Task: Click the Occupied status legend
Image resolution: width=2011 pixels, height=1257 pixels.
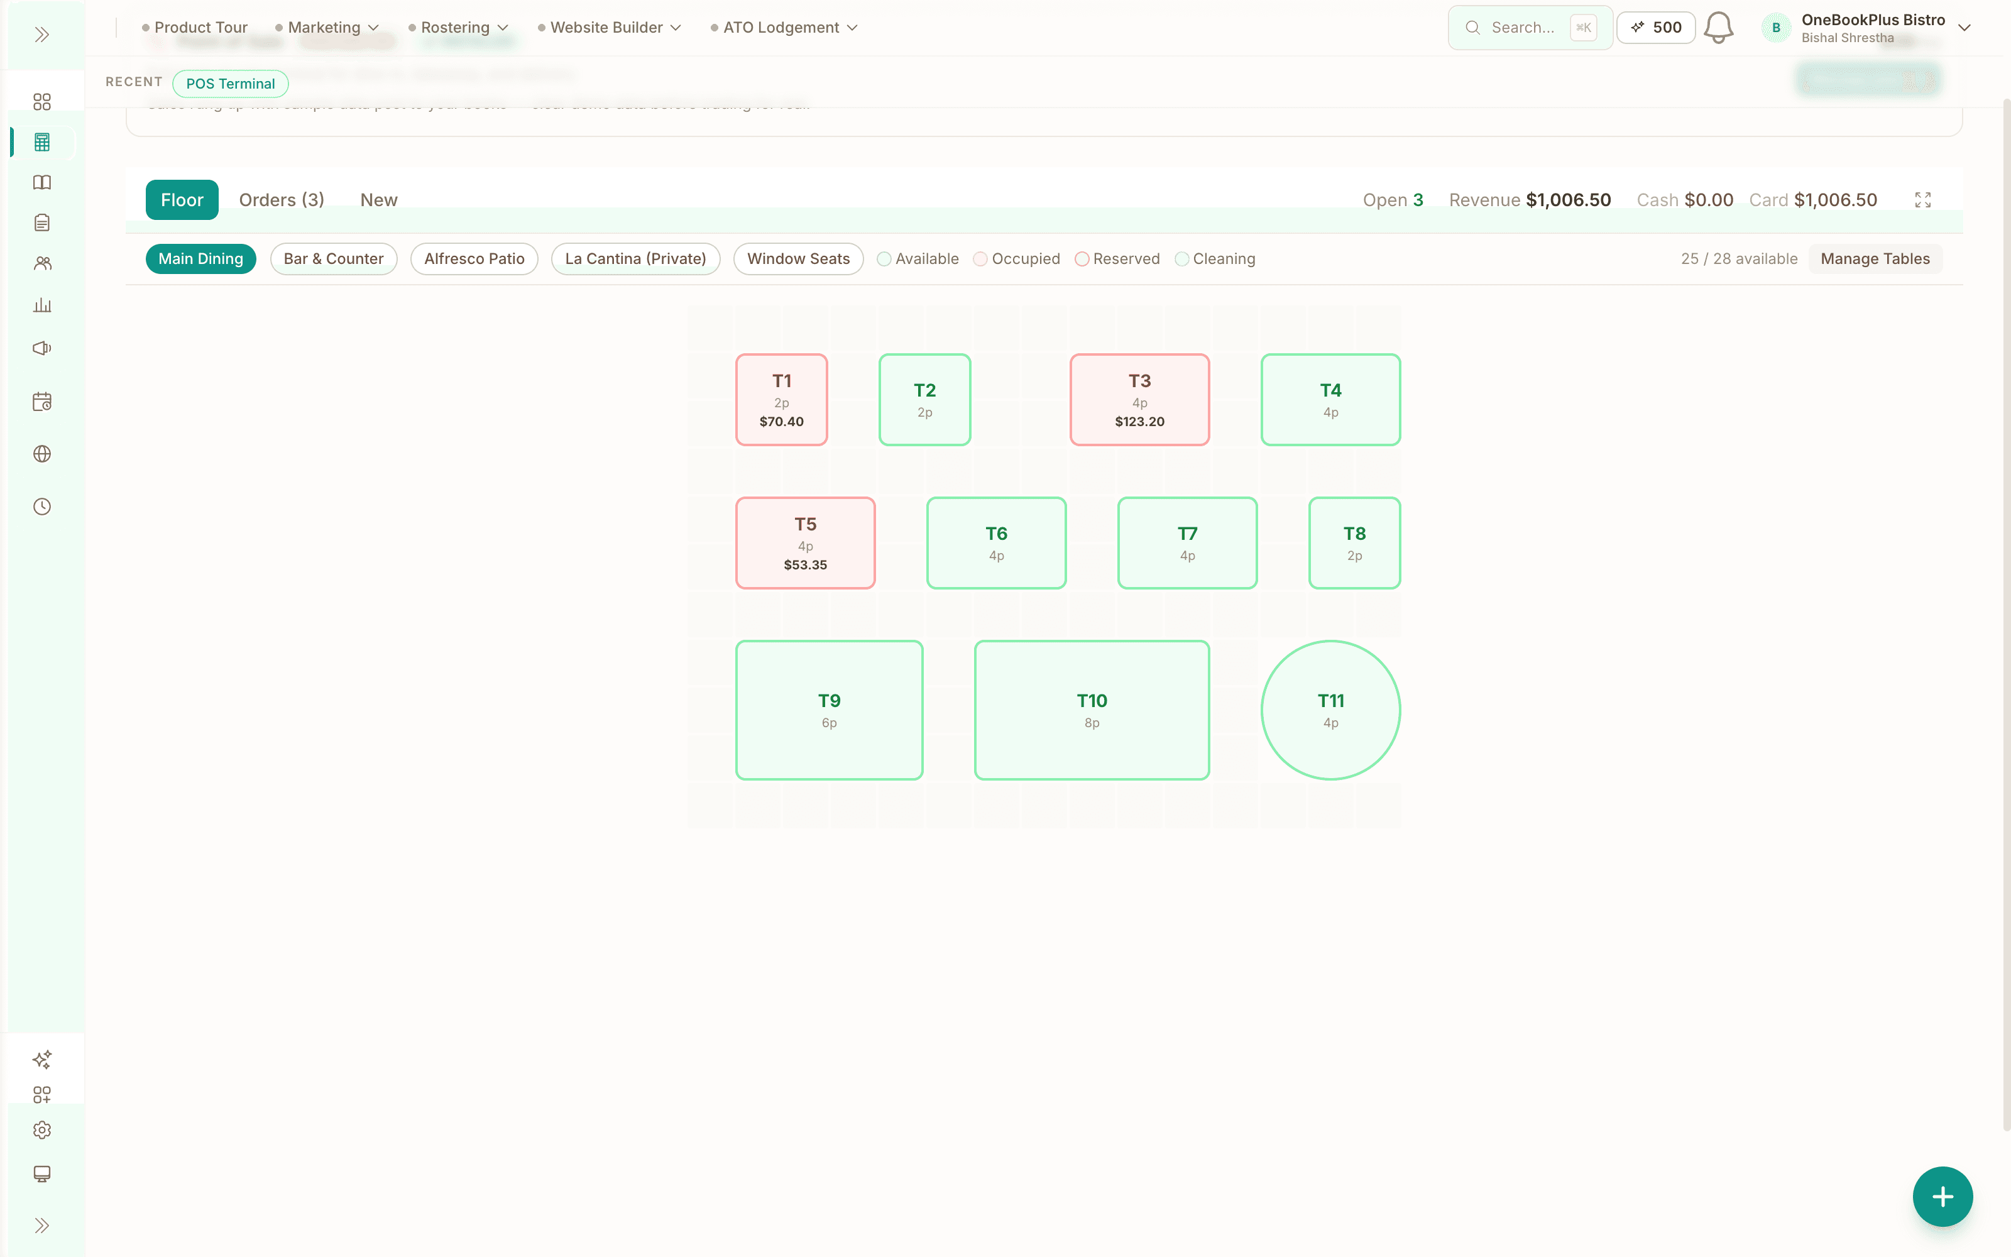Action: [x=1016, y=258]
